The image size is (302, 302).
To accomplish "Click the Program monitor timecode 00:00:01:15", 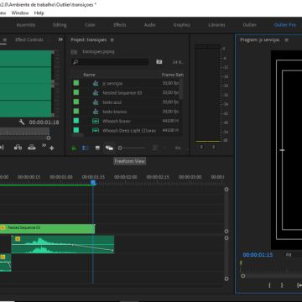I will click(x=258, y=255).
